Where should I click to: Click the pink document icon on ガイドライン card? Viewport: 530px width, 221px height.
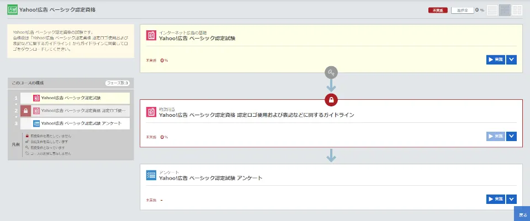151,112
